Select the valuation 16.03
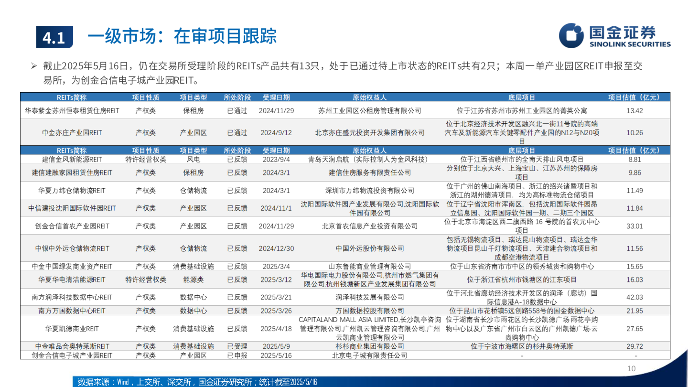 coord(634,279)
